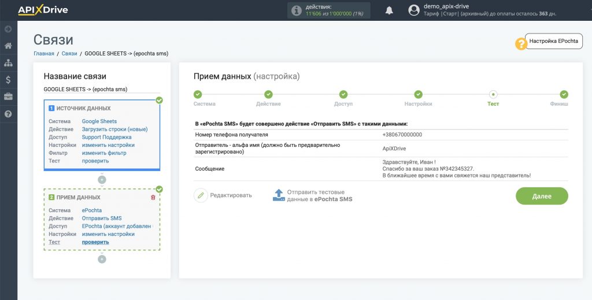Screen dimensions: 592x300
Task: Open the Связи breadcrumb link
Action: [x=69, y=54]
